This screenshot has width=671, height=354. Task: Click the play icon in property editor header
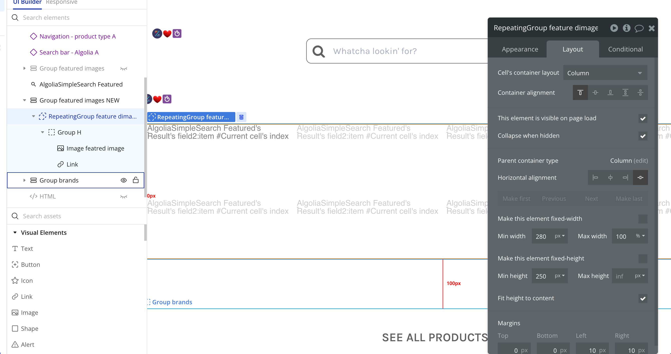614,28
